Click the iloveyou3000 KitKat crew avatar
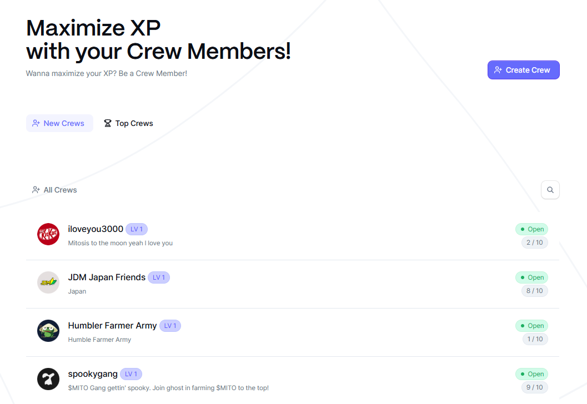587x404 pixels. (48, 234)
